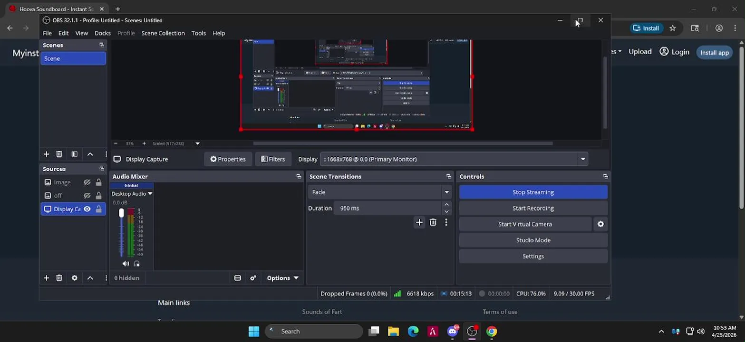
Task: Switch Audio Mixer layout icon
Action: [237, 278]
